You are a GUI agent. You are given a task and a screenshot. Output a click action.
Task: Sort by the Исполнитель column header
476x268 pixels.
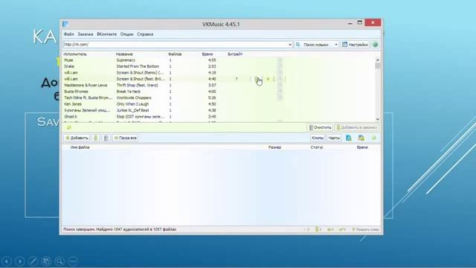point(75,54)
